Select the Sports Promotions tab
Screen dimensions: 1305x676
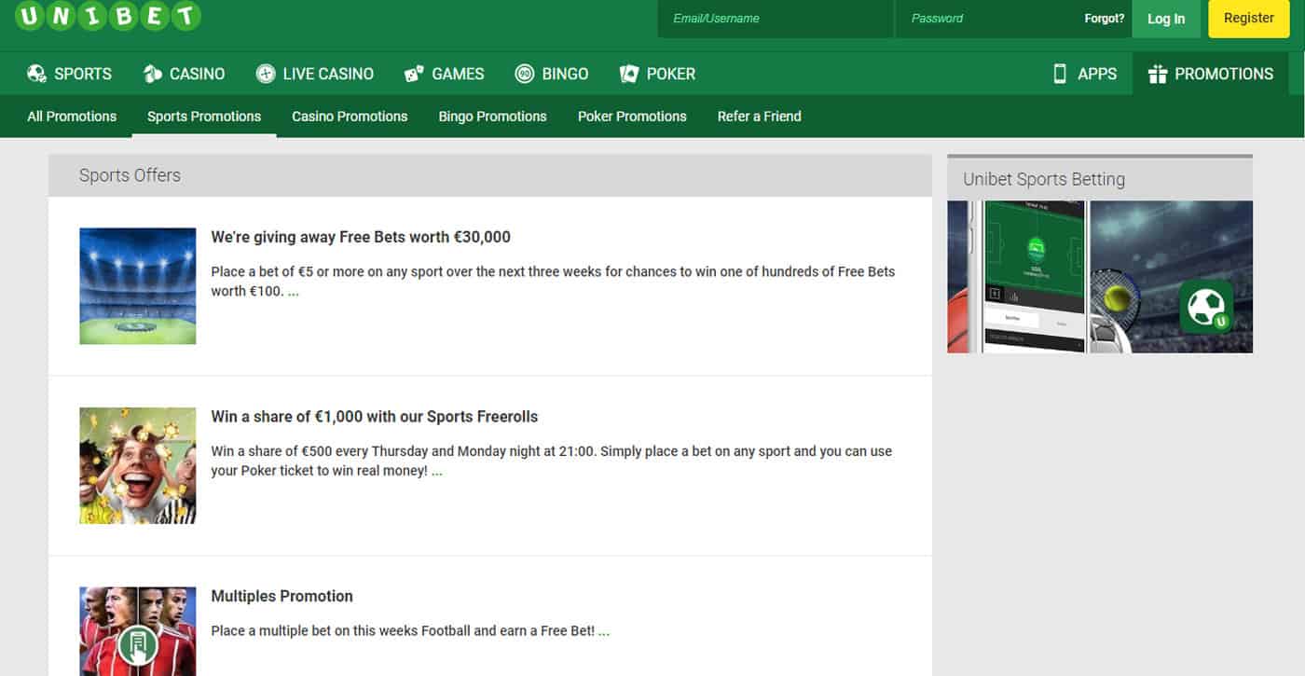(204, 117)
